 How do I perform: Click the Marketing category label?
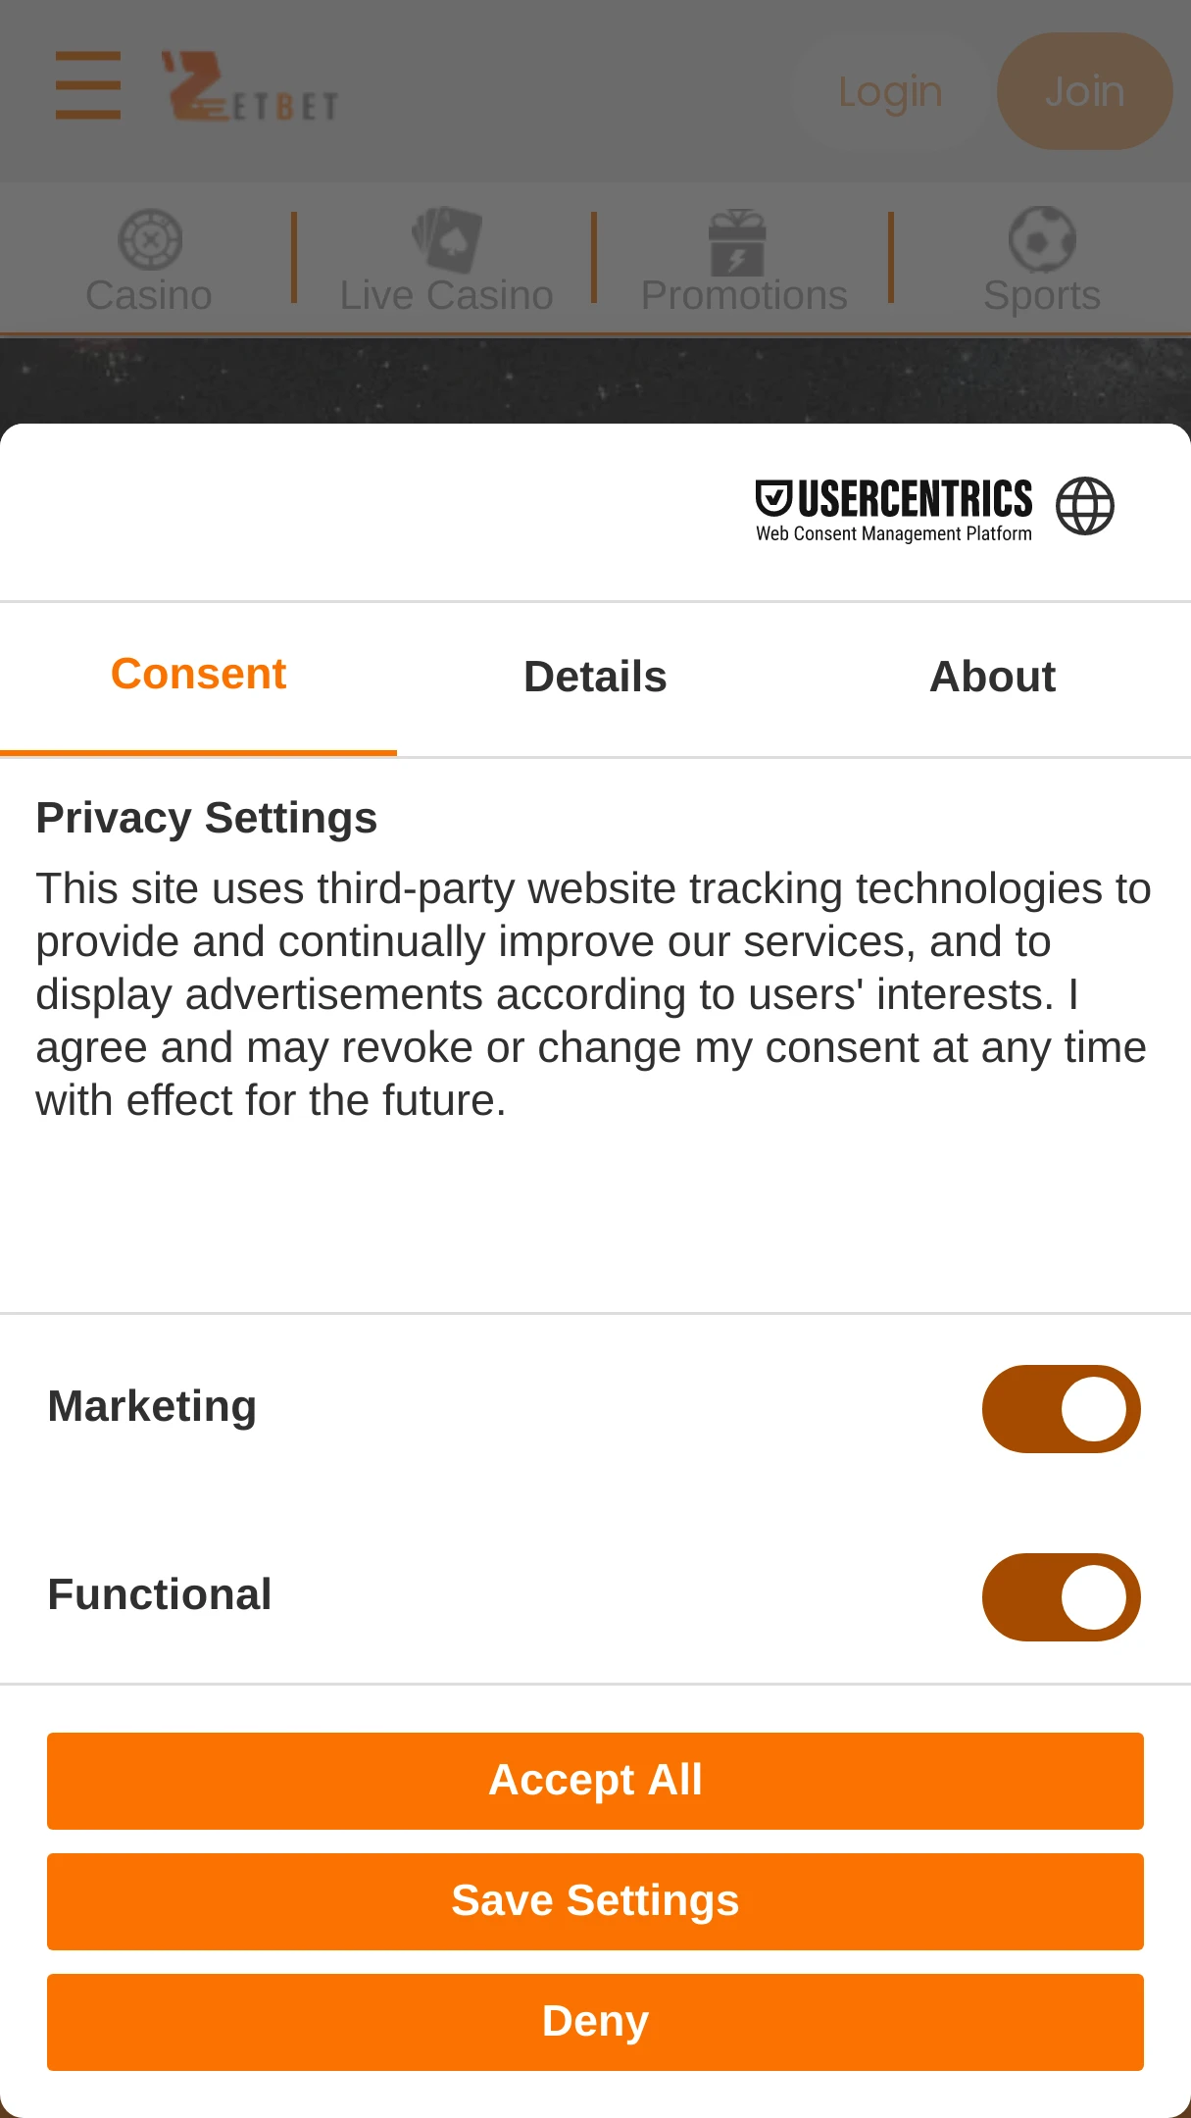[152, 1406]
